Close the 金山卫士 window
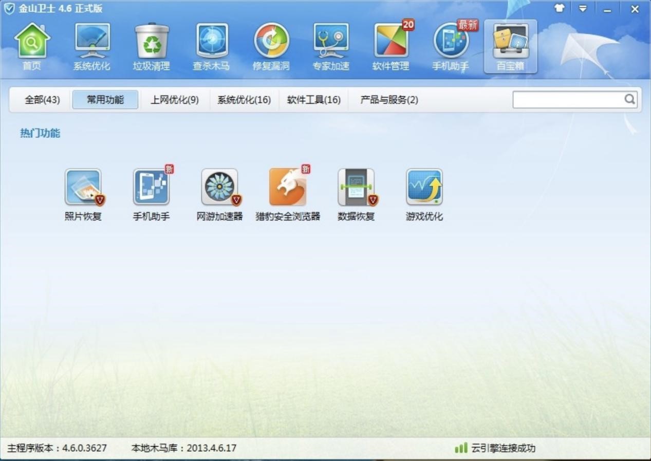The height and width of the screenshot is (461, 651). (x=635, y=9)
